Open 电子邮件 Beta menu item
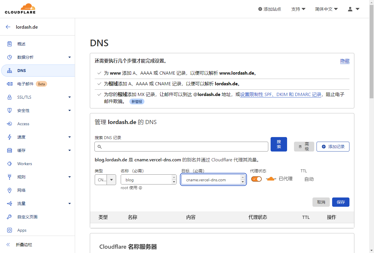Screen dimensions: 374x253 point(38,84)
